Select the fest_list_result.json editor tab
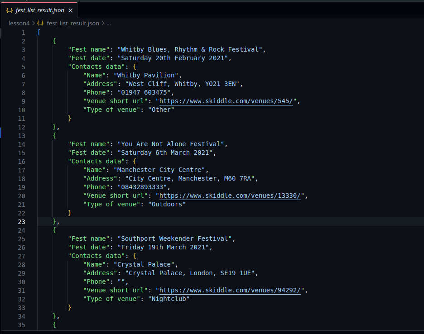The height and width of the screenshot is (334, 424). [39, 10]
